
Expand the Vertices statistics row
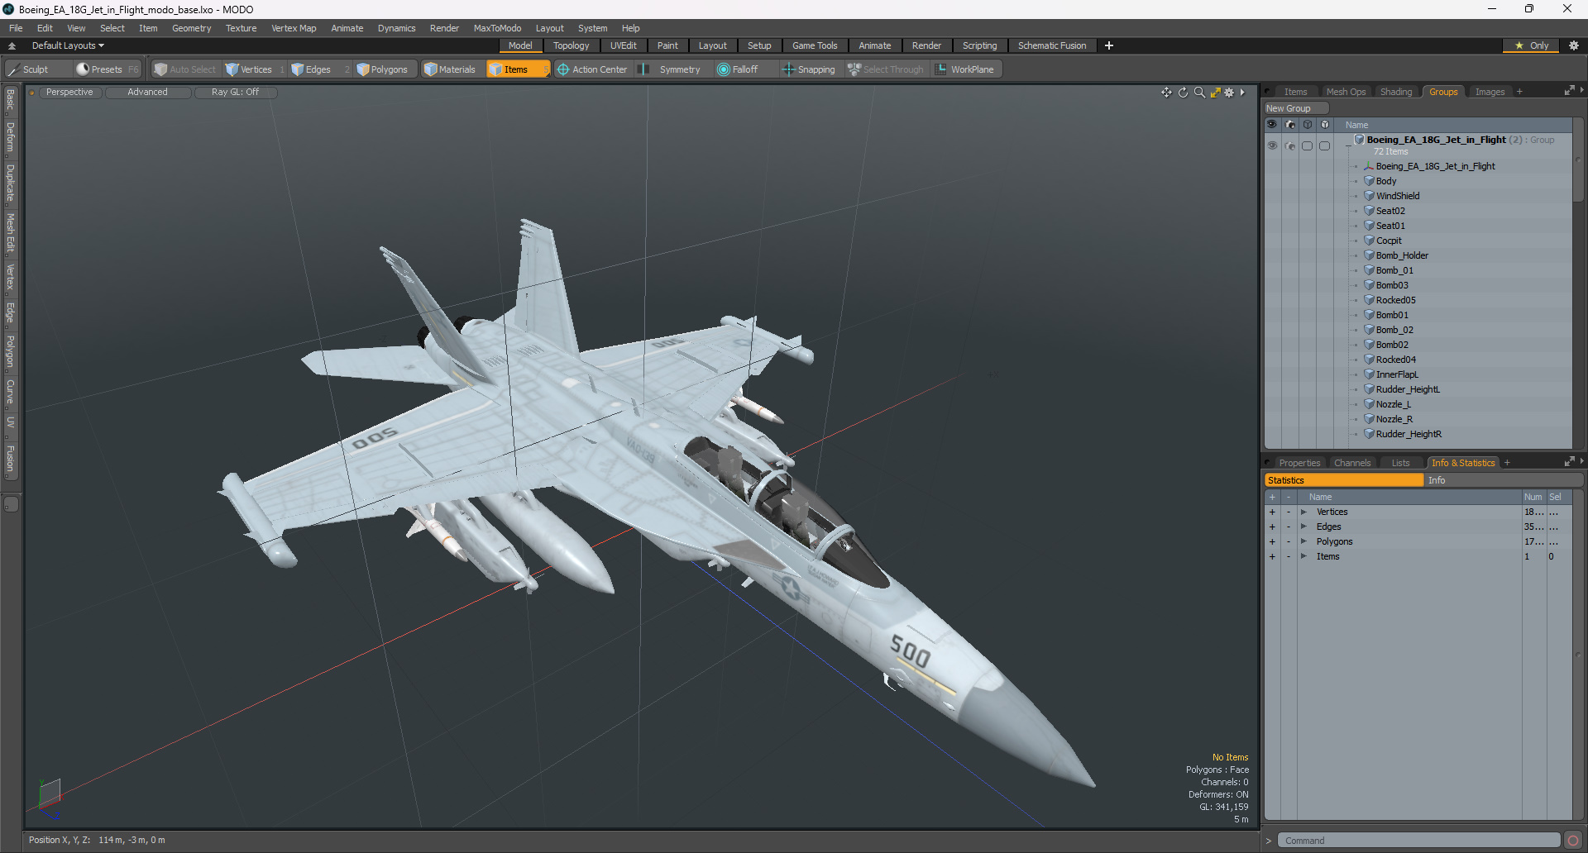(1303, 512)
